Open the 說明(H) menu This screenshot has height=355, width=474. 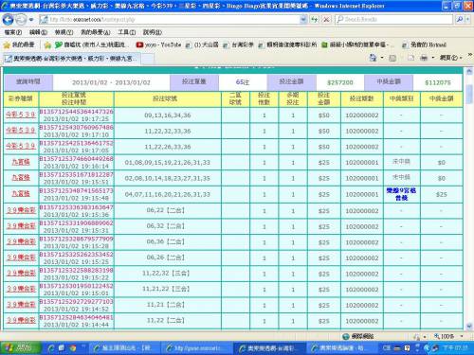(x=153, y=32)
